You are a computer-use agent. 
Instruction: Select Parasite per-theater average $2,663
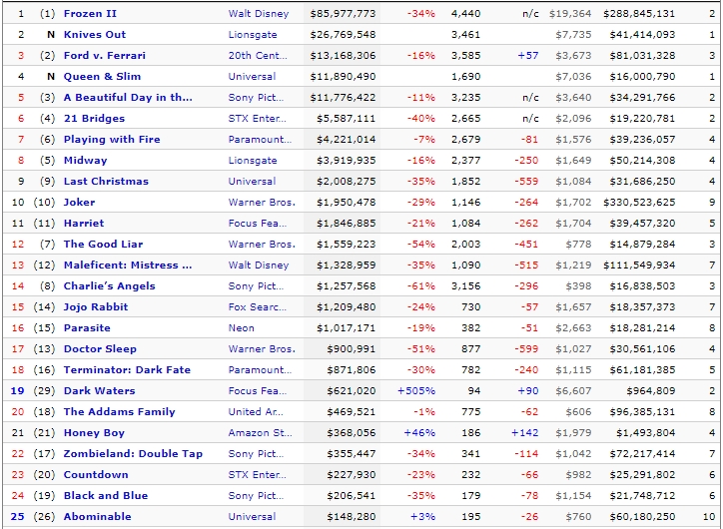point(573,328)
